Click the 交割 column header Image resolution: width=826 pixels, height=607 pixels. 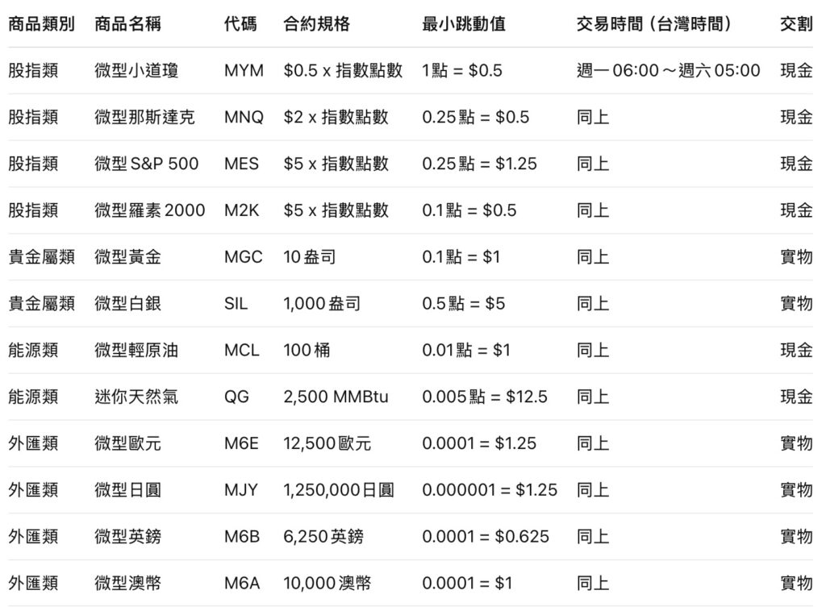[x=796, y=23]
